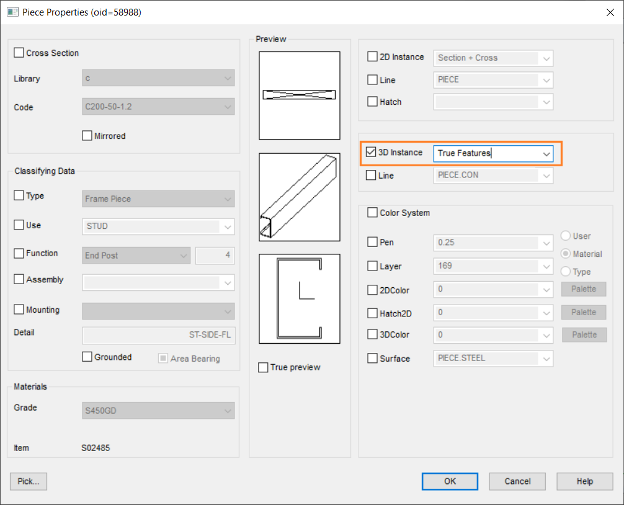Uncheck the 3D Instance checkbox
This screenshot has height=505, width=624.
point(371,152)
